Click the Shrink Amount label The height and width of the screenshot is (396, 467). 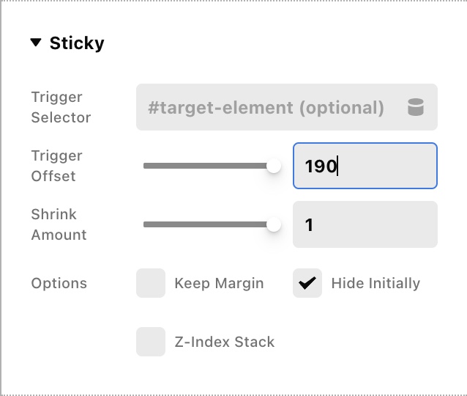59,224
